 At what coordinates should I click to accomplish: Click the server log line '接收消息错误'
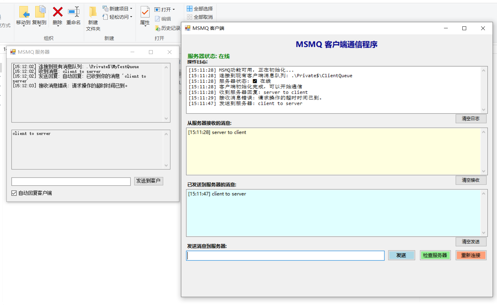(x=70, y=86)
